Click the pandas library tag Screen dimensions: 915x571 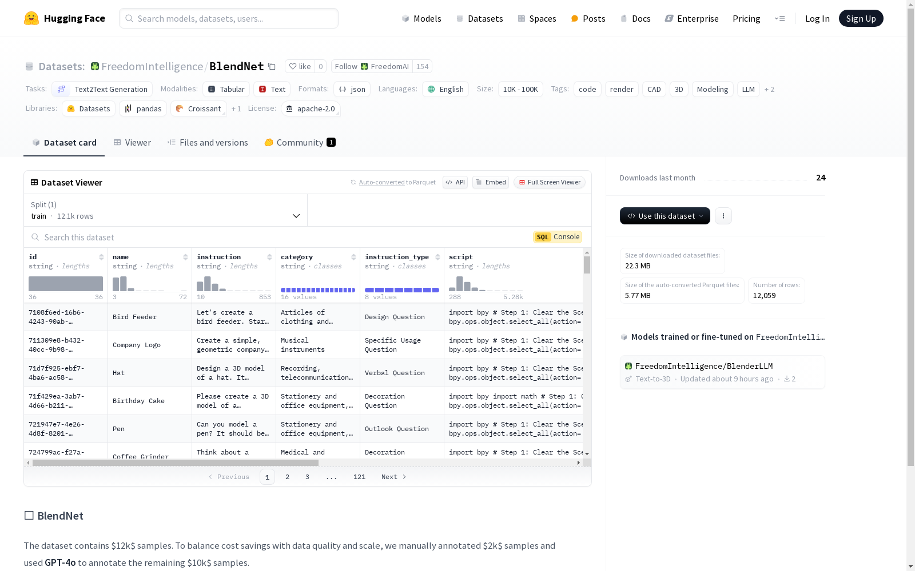(x=143, y=108)
